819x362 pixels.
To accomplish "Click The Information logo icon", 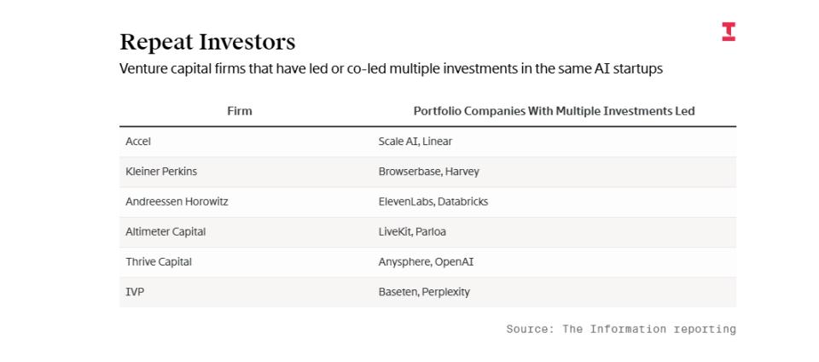I will 728,32.
